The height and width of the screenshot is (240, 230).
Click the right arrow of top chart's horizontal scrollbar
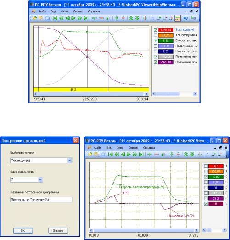[146, 94]
